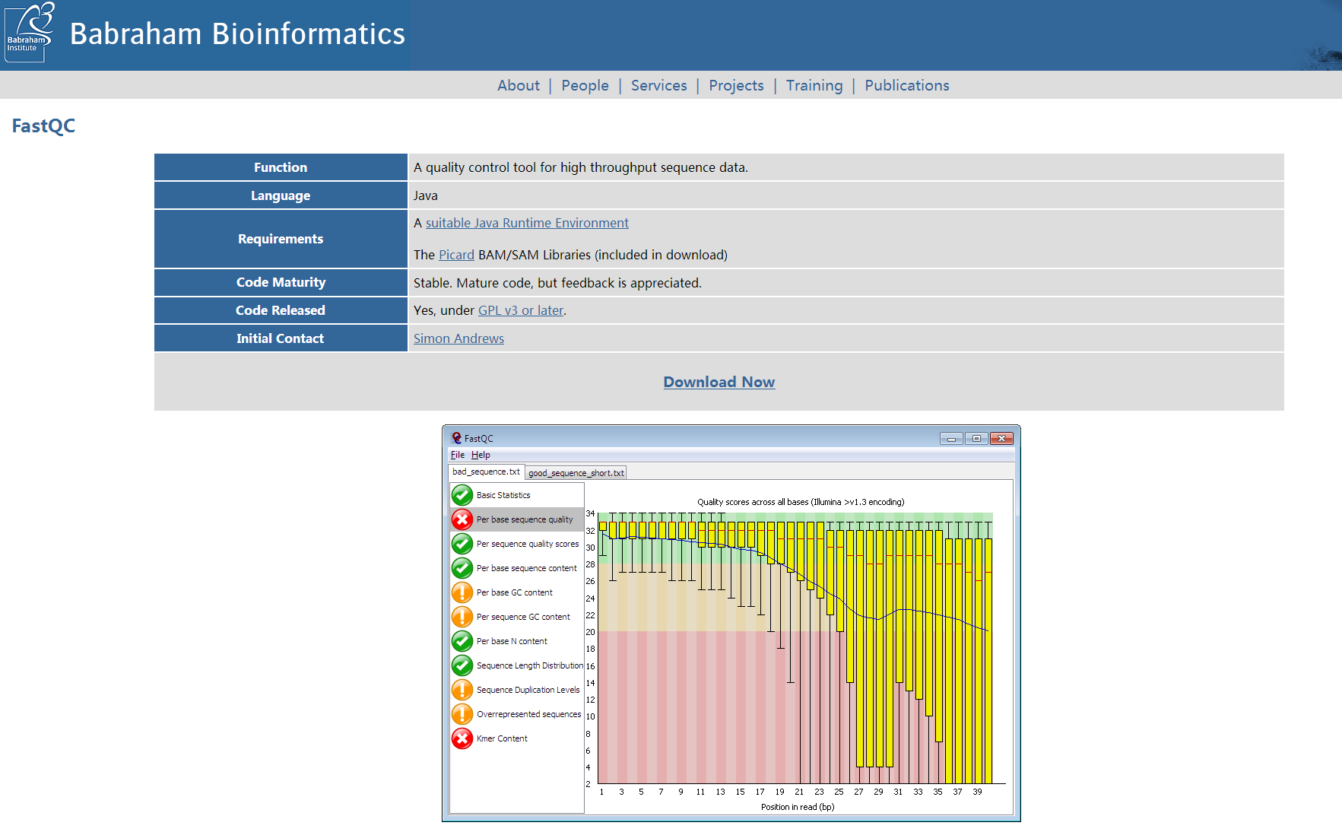This screenshot has height=832, width=1342.
Task: Click the Download Now link
Action: pos(719,382)
